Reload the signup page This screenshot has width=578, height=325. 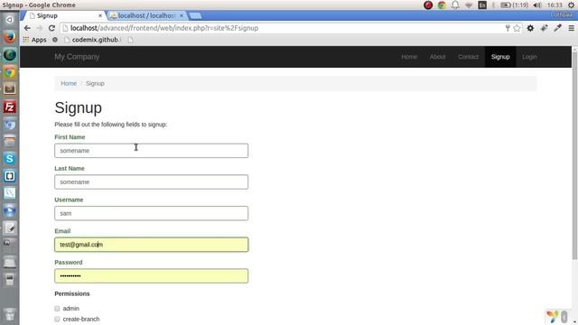tap(51, 28)
